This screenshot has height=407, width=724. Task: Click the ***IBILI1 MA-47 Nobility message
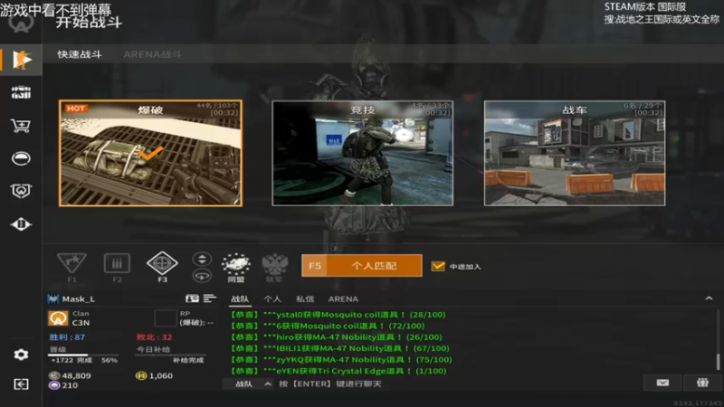coord(339,348)
